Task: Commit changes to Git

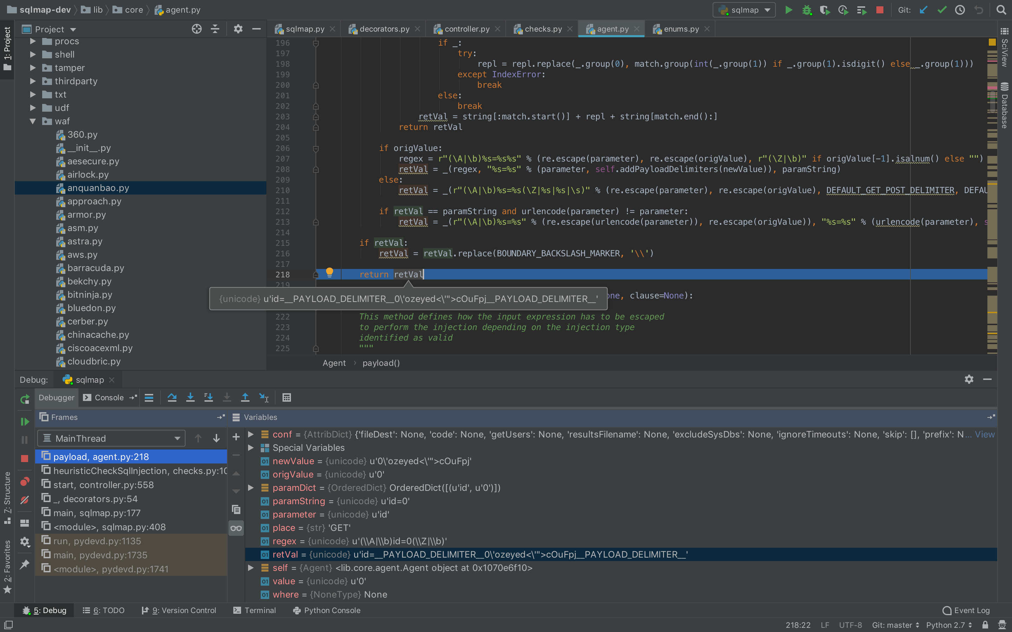Action: 942,9
